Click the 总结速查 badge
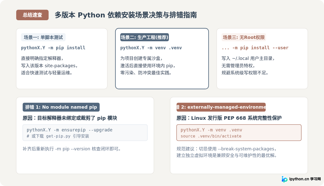Screen dimensions: 324x186 32,15
